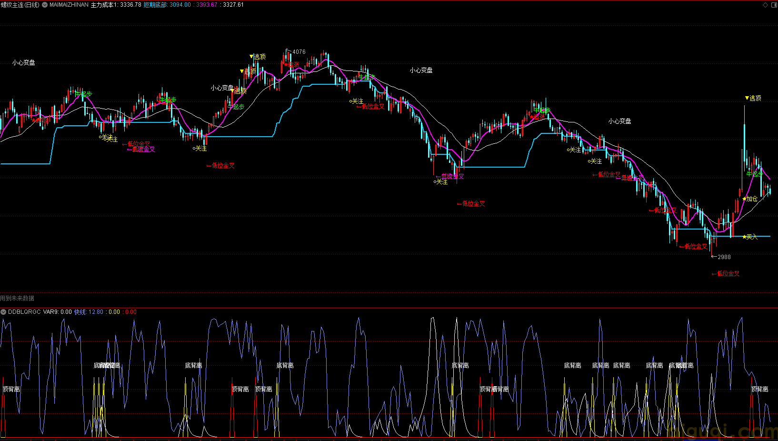Open the MAIMAIZHINAN indicator dropdown arrow

(x=45, y=5)
